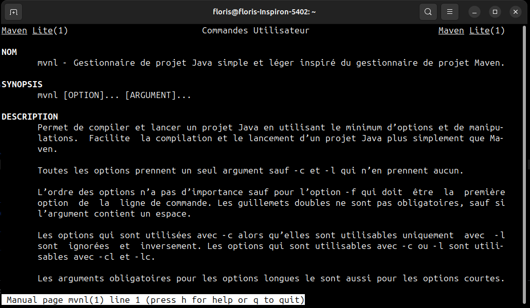Click the underlined Maven text on the left
The image size is (530, 308).
[x=14, y=30]
